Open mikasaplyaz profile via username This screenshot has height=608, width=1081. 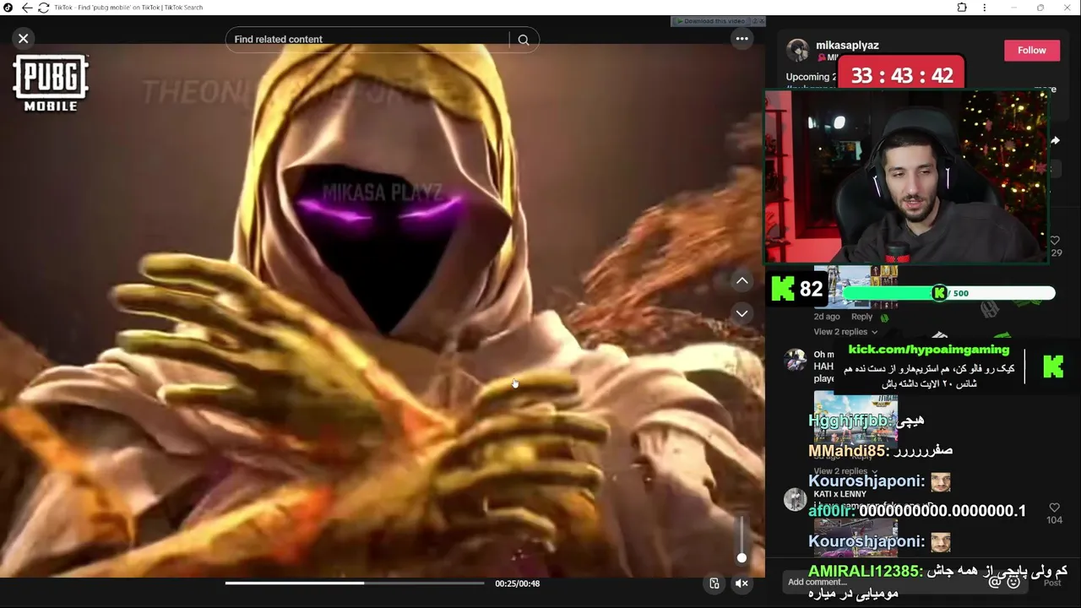[x=847, y=45]
